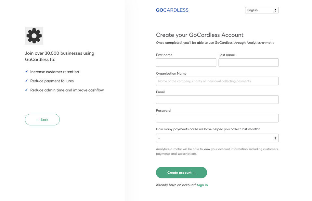The width and height of the screenshot is (312, 201).
Task: Click the Email field label
Action: (160, 92)
